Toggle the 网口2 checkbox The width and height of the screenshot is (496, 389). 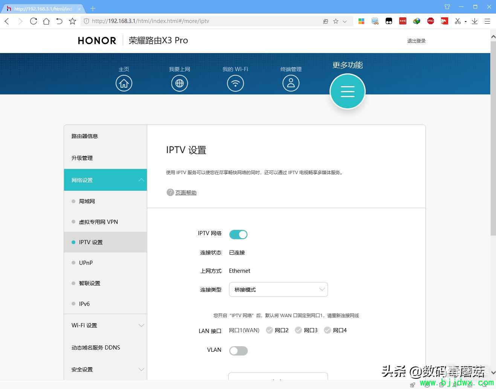coord(269,330)
